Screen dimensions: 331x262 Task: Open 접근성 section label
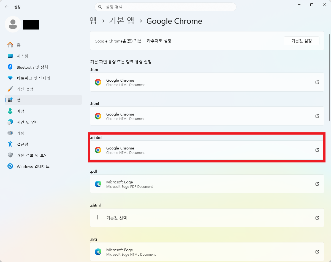[23, 144]
